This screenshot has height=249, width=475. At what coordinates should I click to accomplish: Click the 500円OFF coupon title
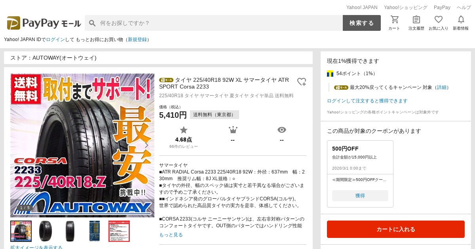point(345,149)
